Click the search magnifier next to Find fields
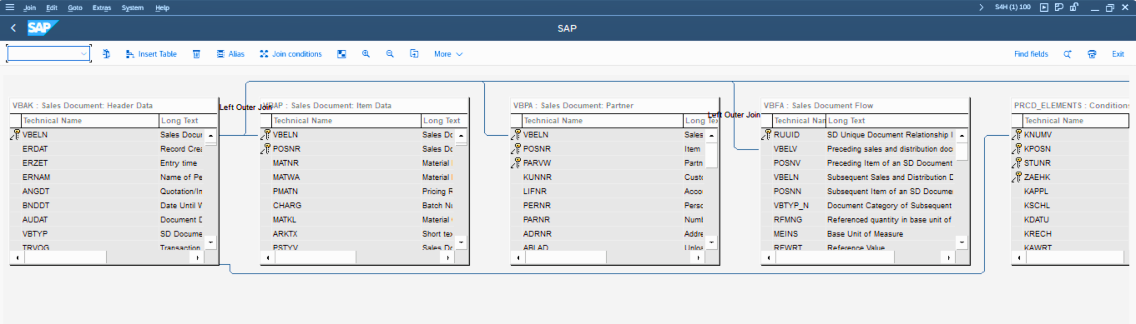This screenshot has width=1136, height=324. pos(1067,54)
